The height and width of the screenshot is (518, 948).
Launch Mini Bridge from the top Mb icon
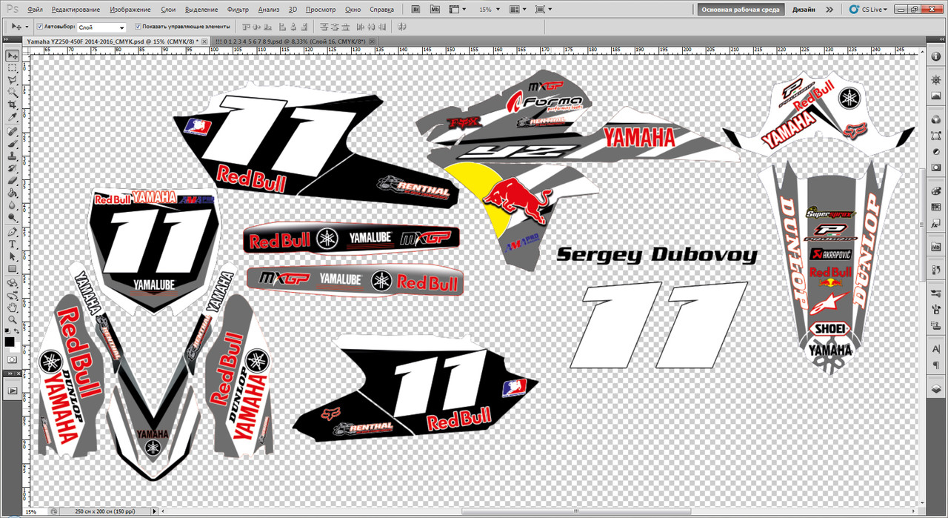point(435,10)
